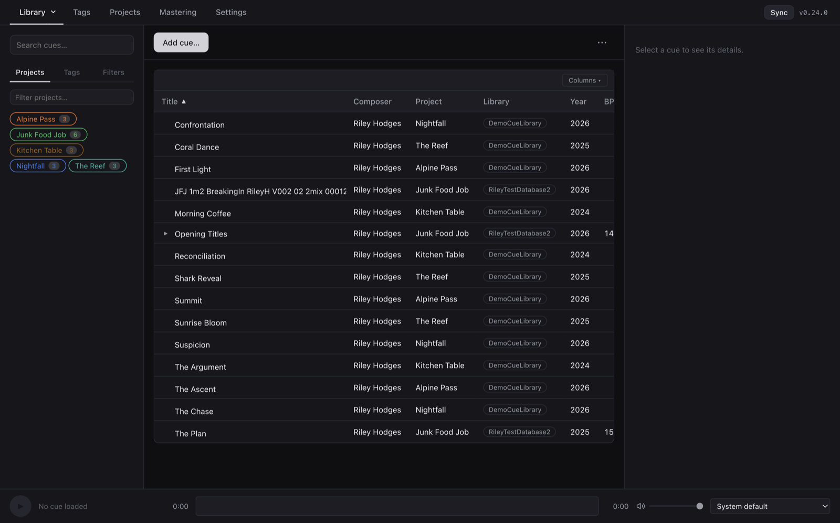Click Alpine Pass project in The Ascent row
Image resolution: width=840 pixels, height=523 pixels.
[x=436, y=388]
